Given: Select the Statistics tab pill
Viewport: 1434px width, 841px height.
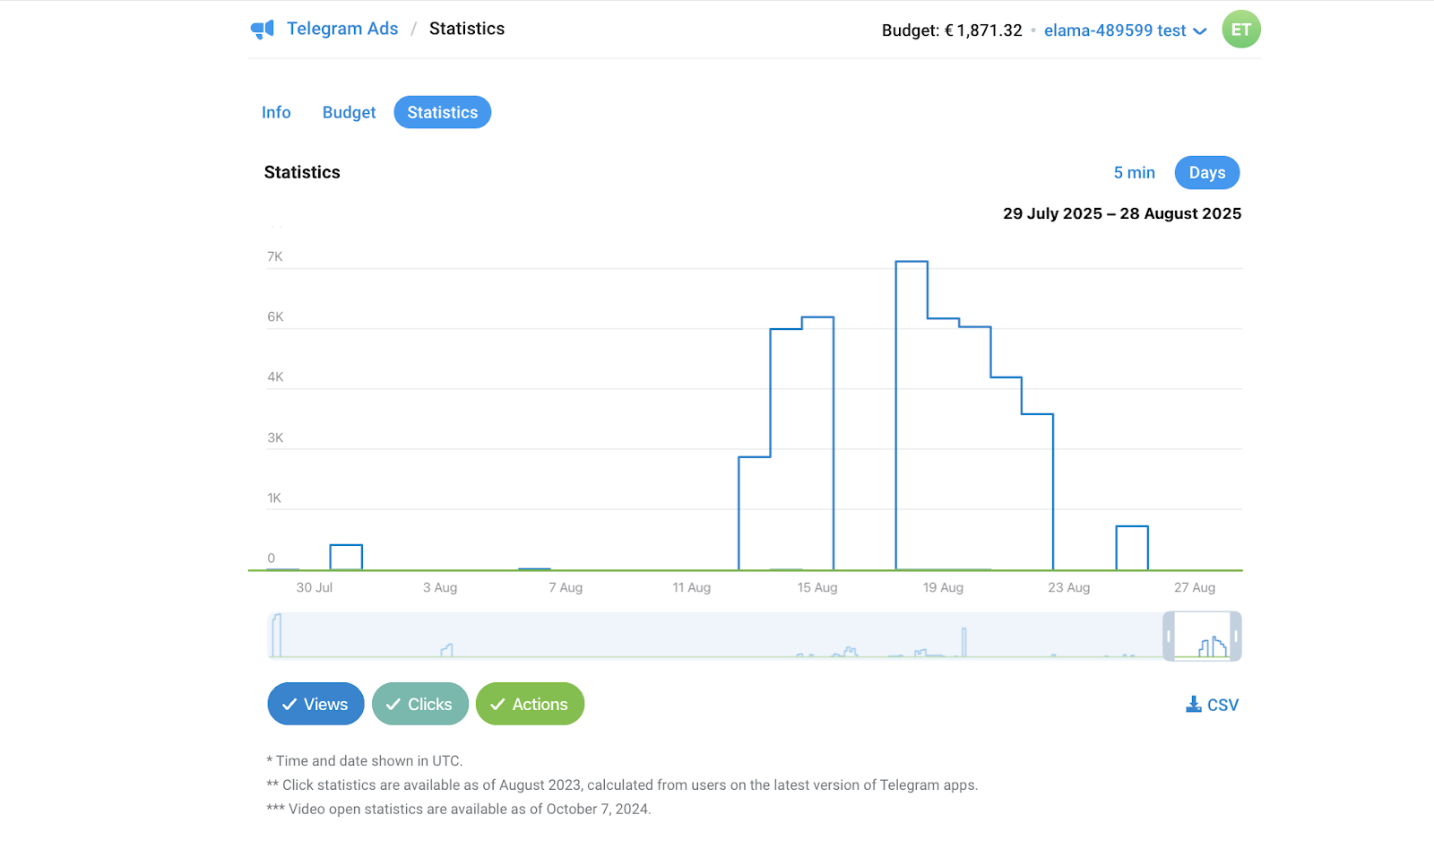Looking at the screenshot, I should (x=442, y=112).
